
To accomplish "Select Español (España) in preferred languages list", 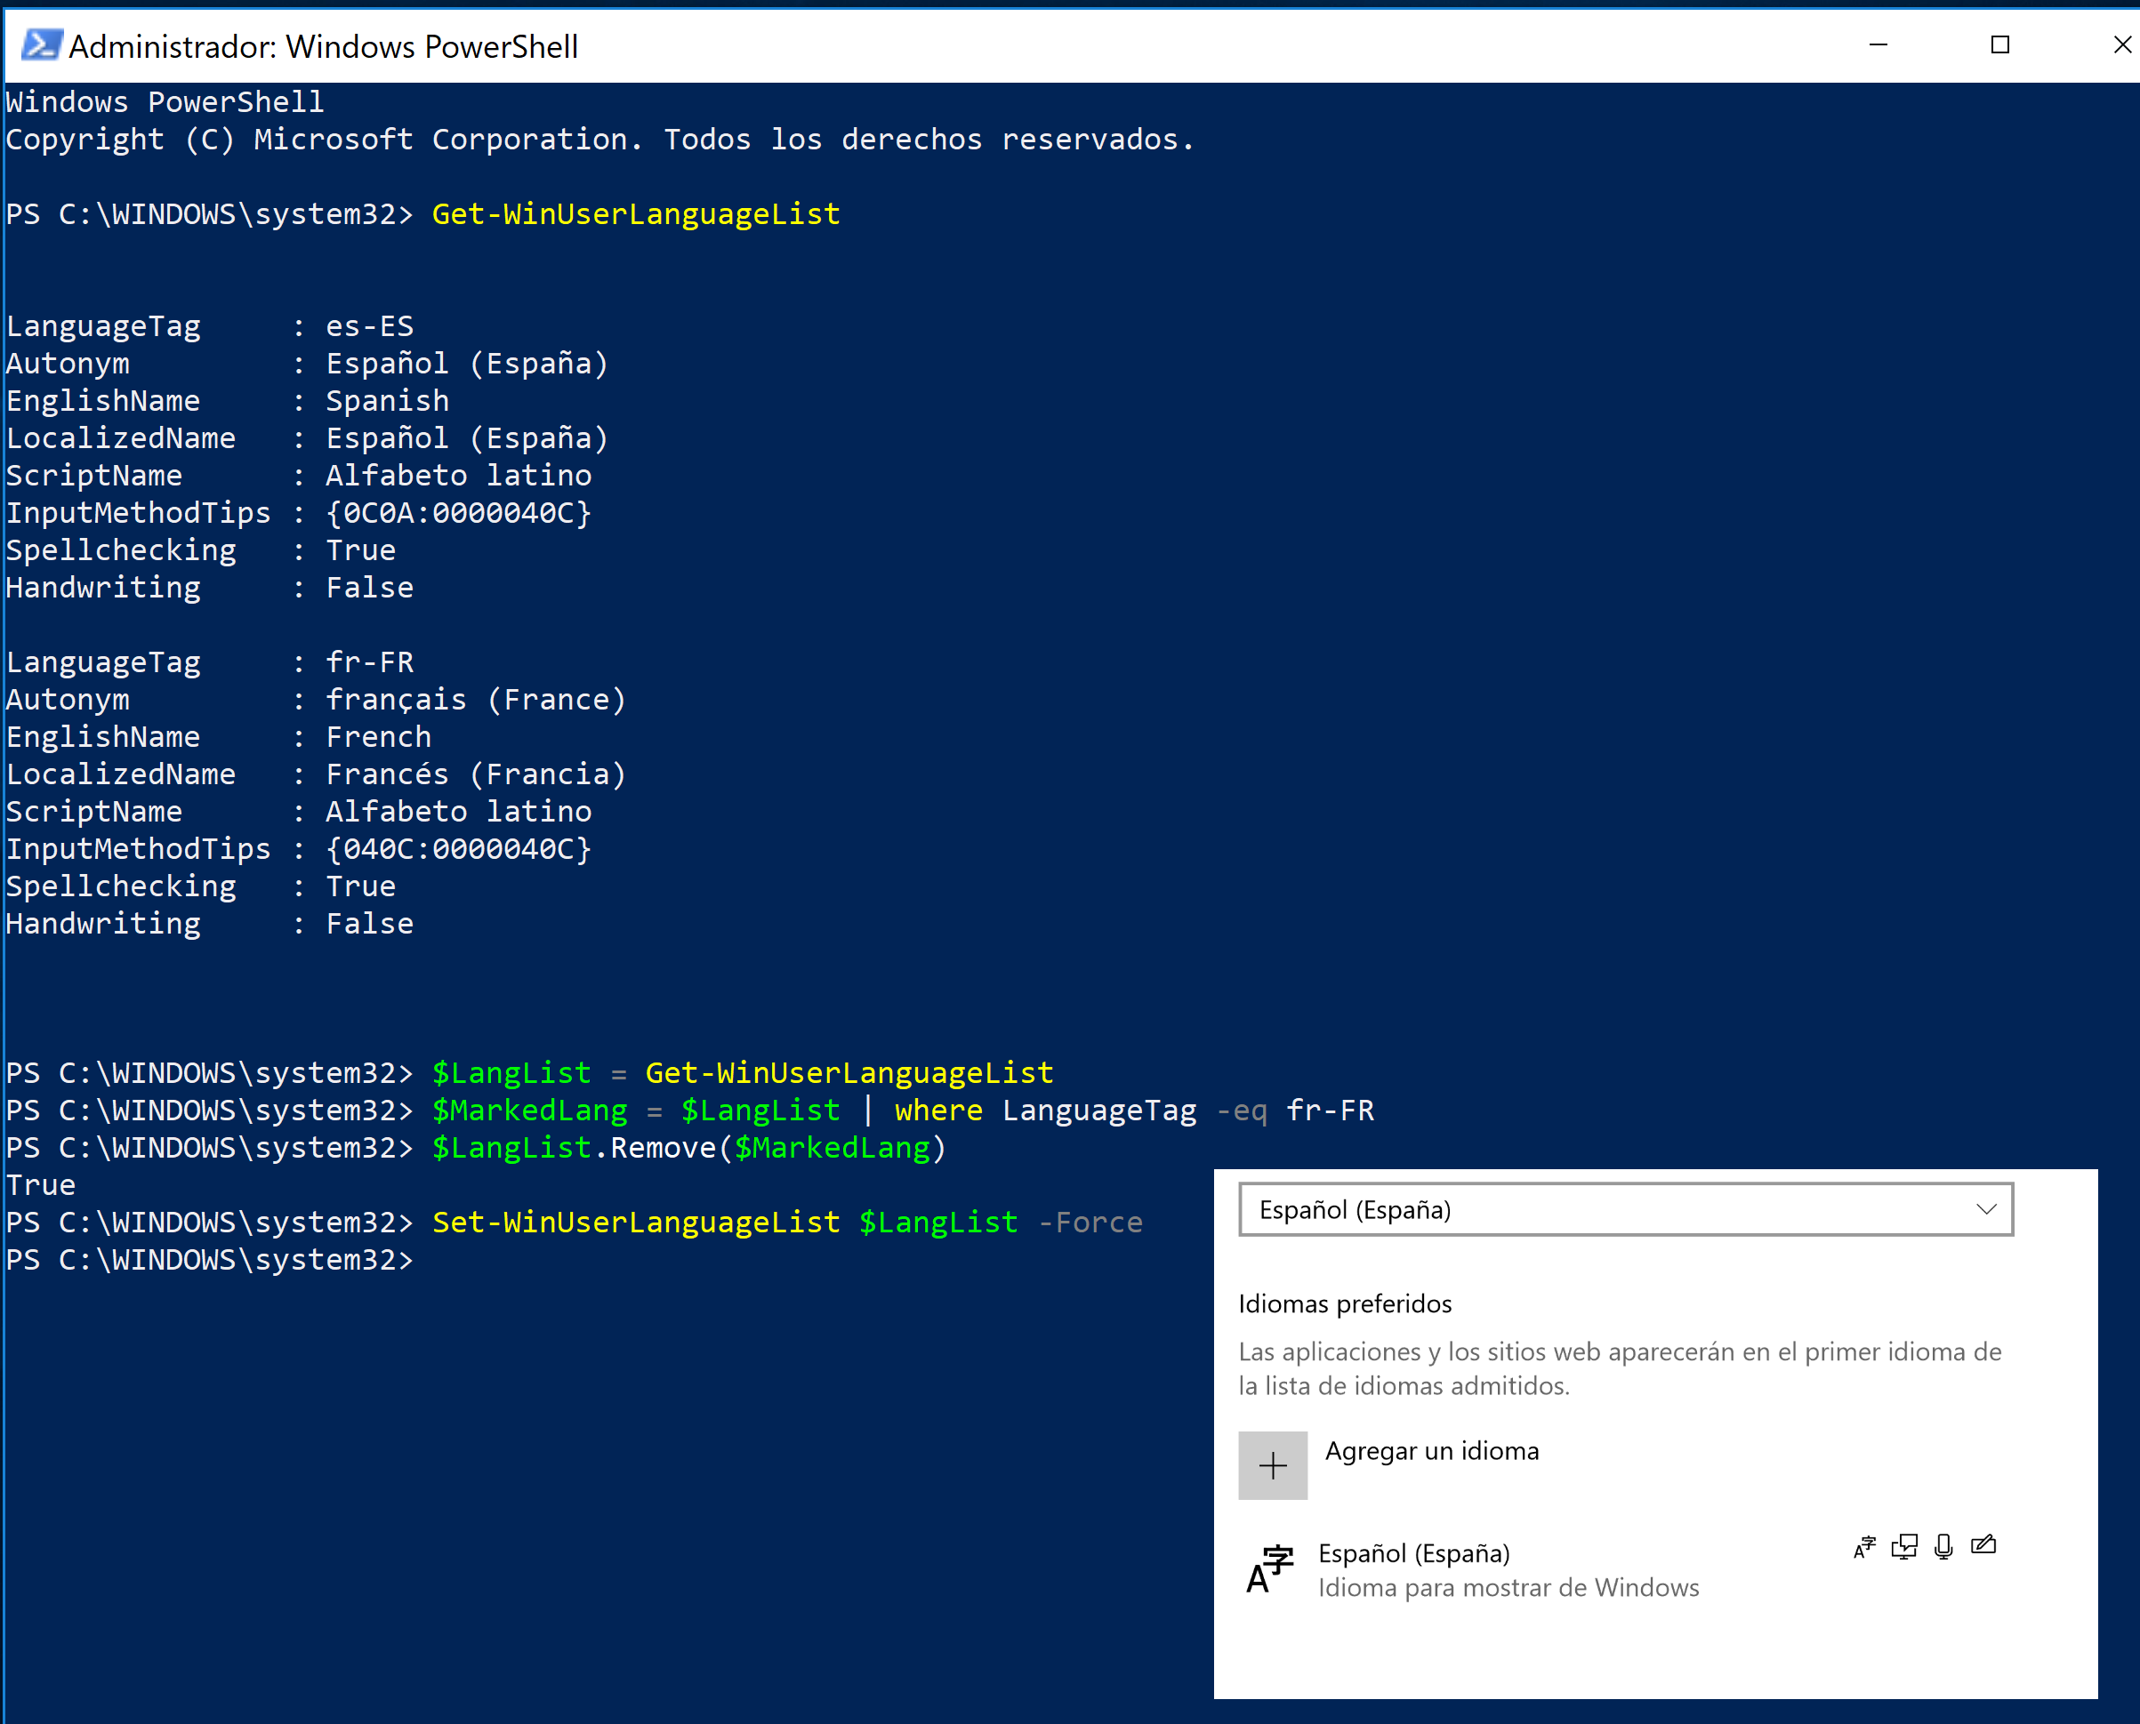I will point(1412,1553).
